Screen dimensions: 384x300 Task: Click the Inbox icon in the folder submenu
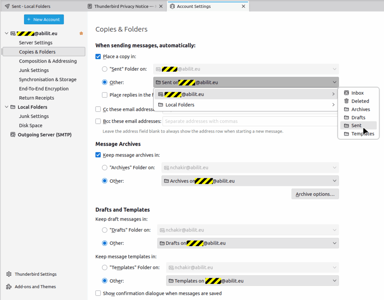click(346, 93)
